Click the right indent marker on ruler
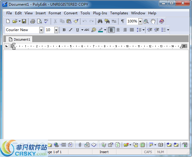Viewport: 192px width, 157px height. (x=181, y=47)
